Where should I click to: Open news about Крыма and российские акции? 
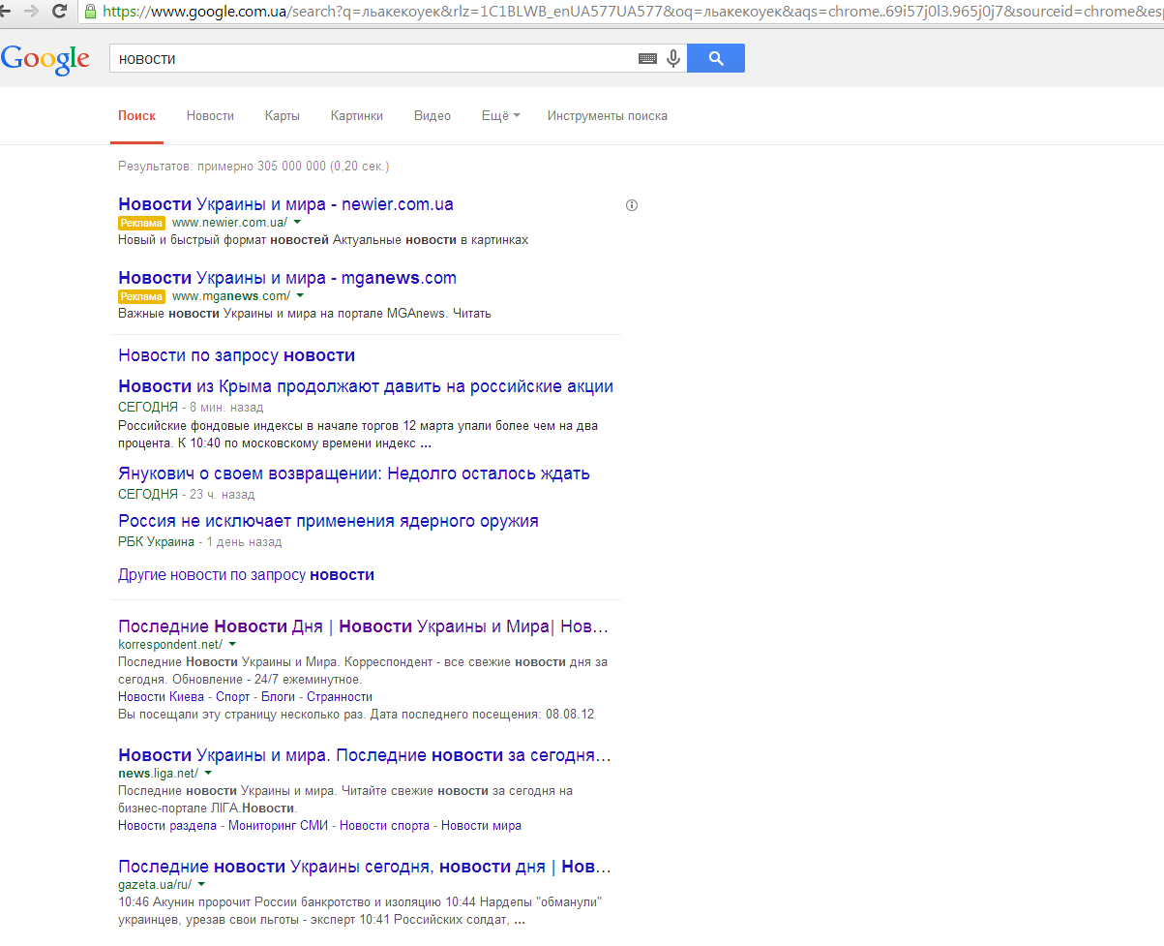[366, 386]
